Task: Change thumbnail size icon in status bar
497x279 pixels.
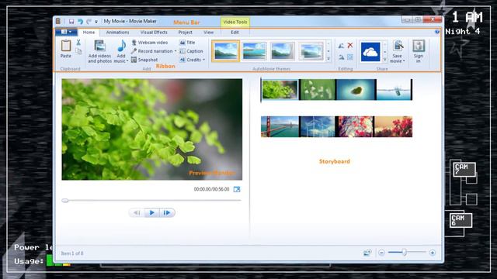Action: [367, 253]
